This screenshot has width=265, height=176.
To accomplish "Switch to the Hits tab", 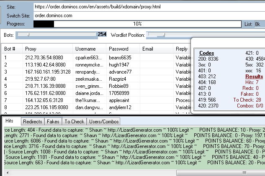I will 11,121.
